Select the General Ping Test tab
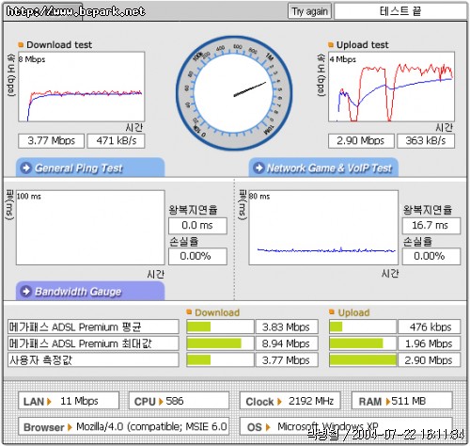Viewport: 470px width, 446px height. pos(90,167)
